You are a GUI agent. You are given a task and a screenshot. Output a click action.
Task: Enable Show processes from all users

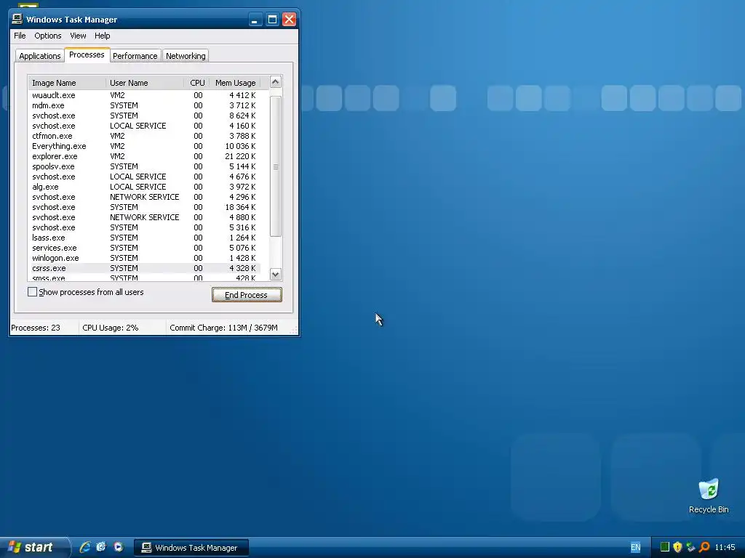click(x=32, y=292)
